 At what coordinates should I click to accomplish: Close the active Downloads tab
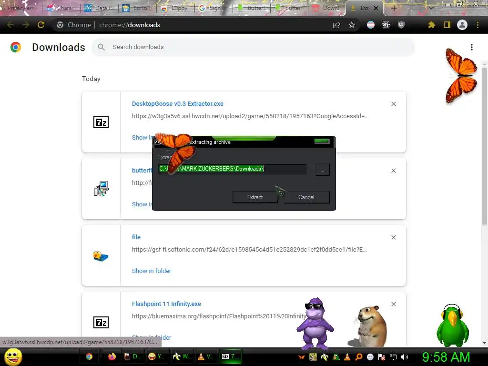click(x=376, y=8)
